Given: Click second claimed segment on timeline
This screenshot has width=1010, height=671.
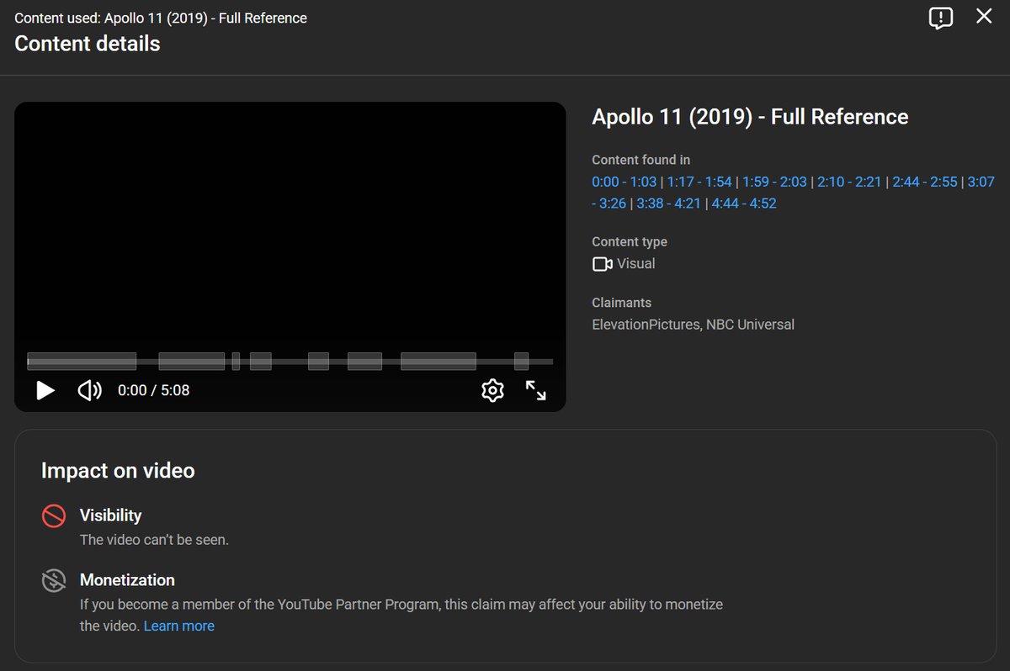Looking at the screenshot, I should click(x=192, y=362).
